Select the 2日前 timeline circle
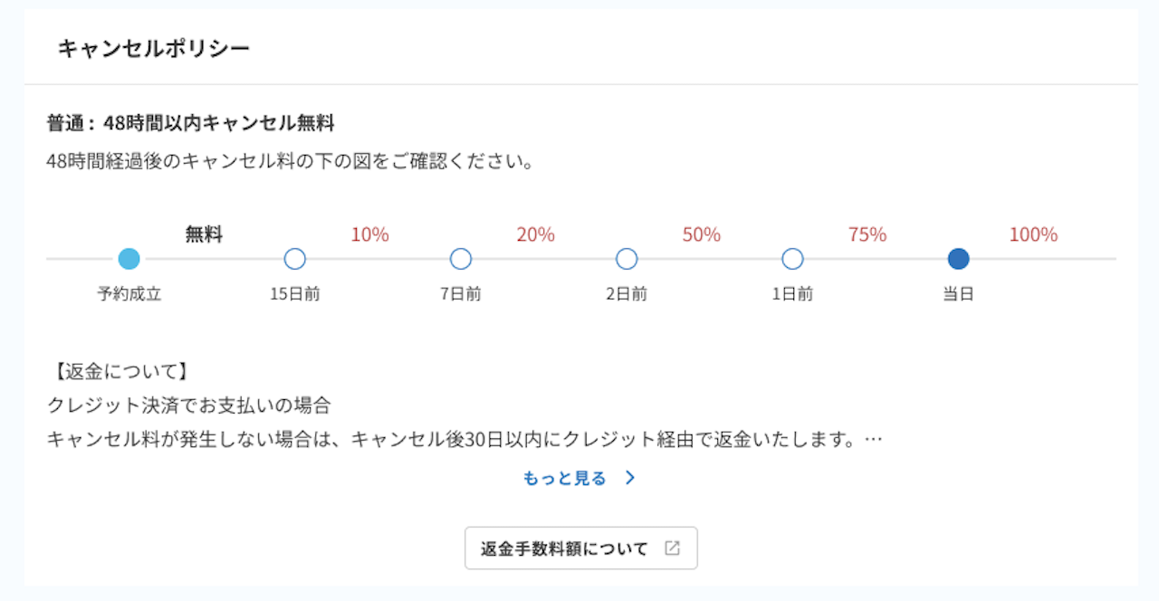The image size is (1159, 601). (x=626, y=259)
